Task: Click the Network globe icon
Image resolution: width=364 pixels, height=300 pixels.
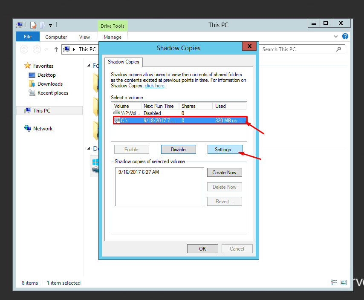Action: click(x=28, y=128)
